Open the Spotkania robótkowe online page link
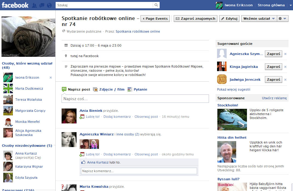Image resolution: width=293 pixels, height=191 pixels. (x=138, y=31)
